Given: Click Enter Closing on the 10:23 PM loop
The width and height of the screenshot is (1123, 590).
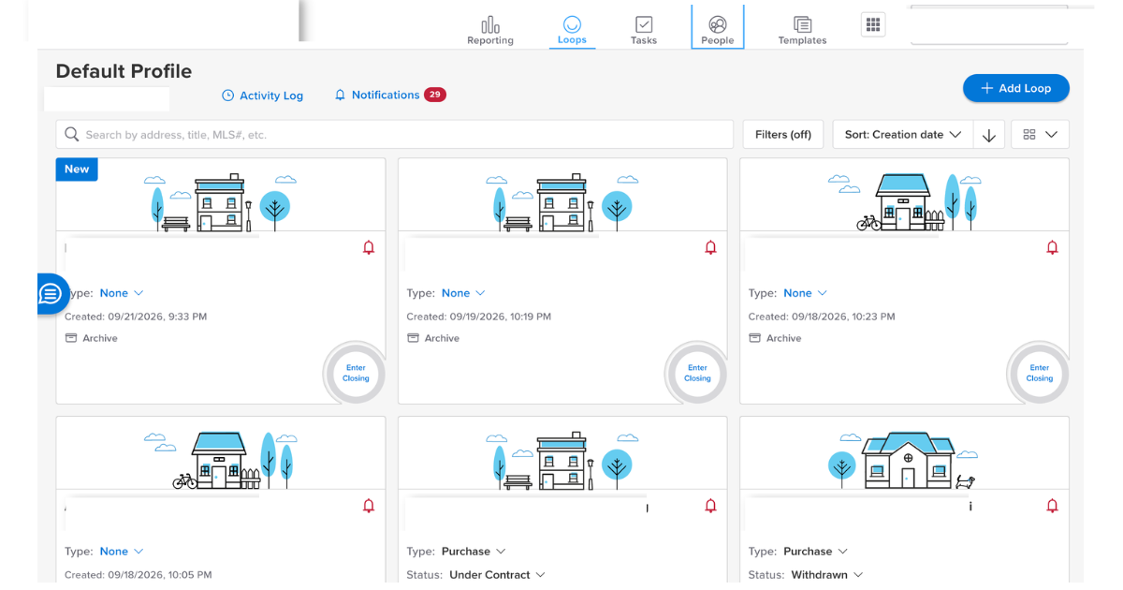Looking at the screenshot, I should coord(1039,373).
